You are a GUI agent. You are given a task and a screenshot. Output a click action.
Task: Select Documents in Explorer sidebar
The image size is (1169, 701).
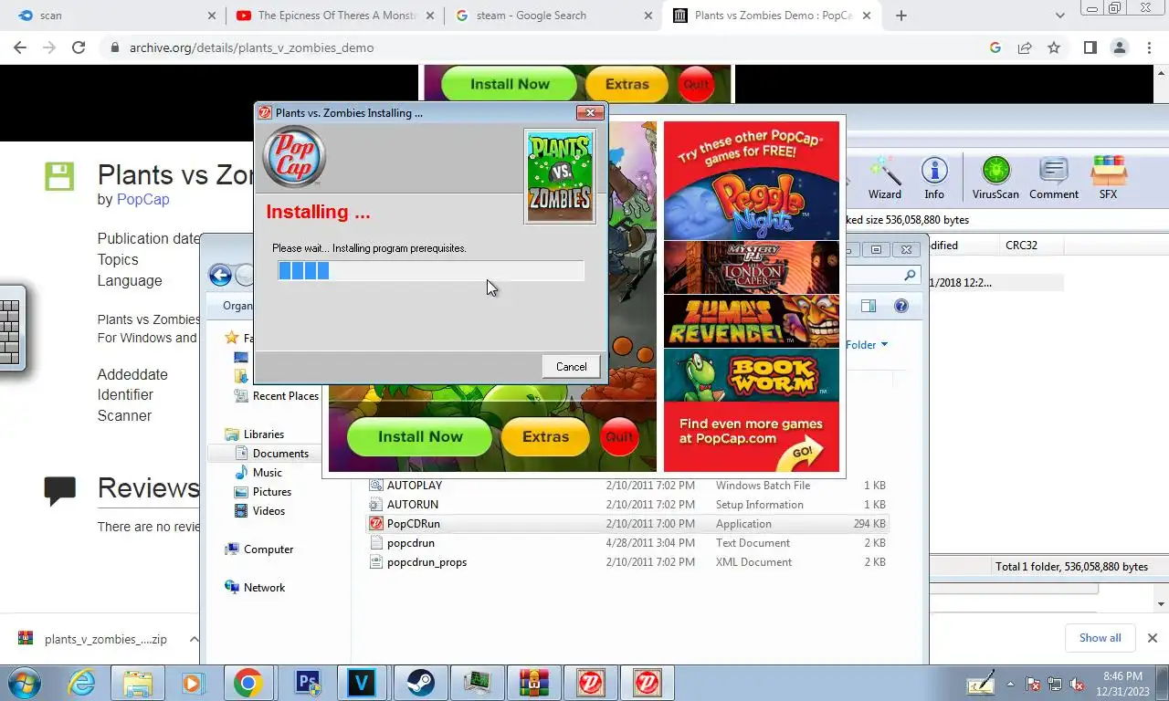[x=280, y=453]
